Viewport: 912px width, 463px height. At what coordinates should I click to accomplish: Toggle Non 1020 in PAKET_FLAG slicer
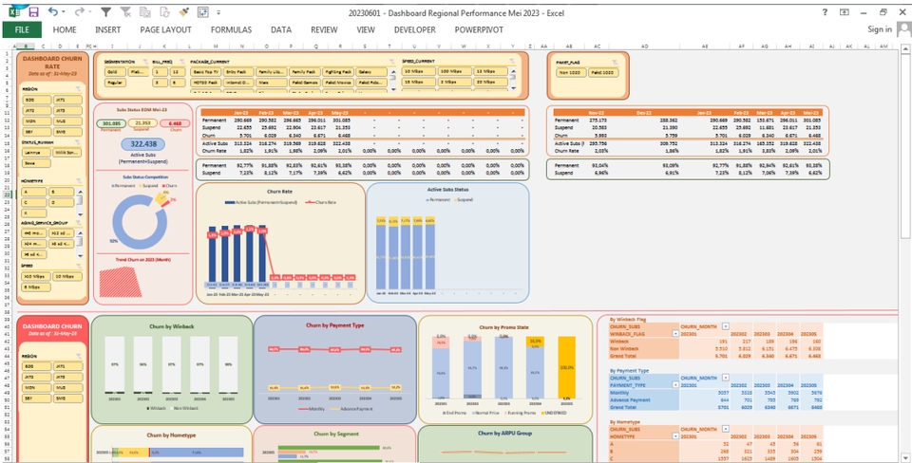569,73
